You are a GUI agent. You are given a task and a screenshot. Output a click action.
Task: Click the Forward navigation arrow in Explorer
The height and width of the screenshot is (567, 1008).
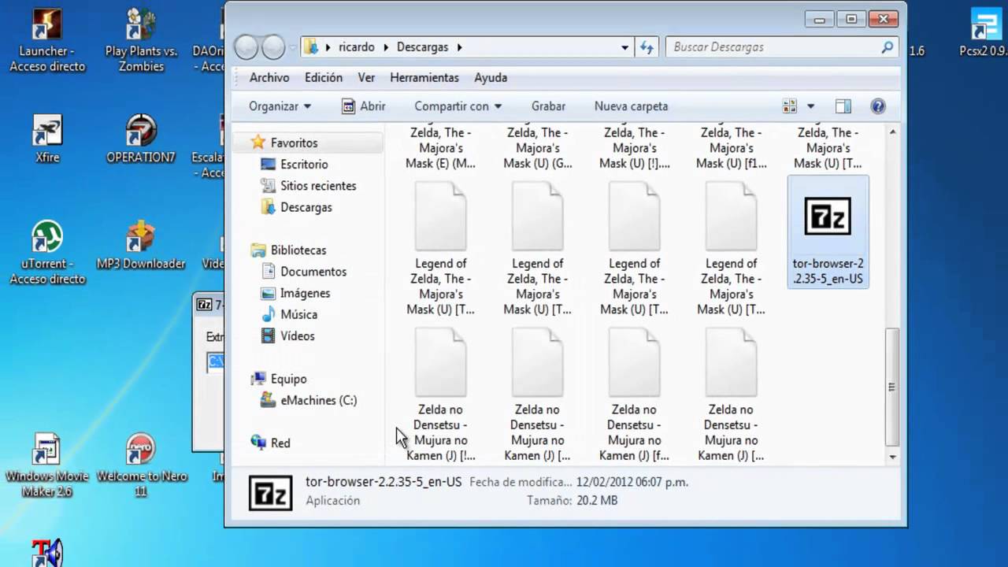pos(273,47)
